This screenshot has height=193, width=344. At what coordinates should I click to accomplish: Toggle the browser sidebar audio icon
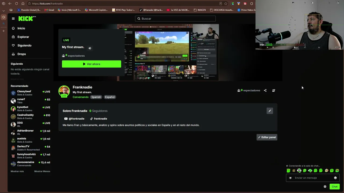pos(3,17)
